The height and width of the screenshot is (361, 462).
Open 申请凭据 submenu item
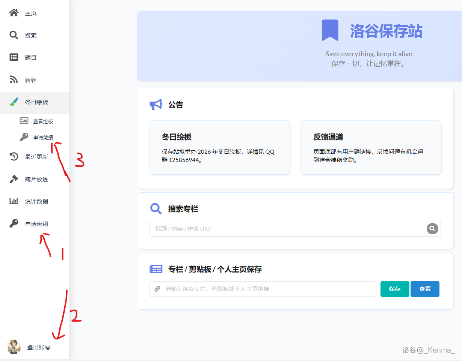point(43,138)
